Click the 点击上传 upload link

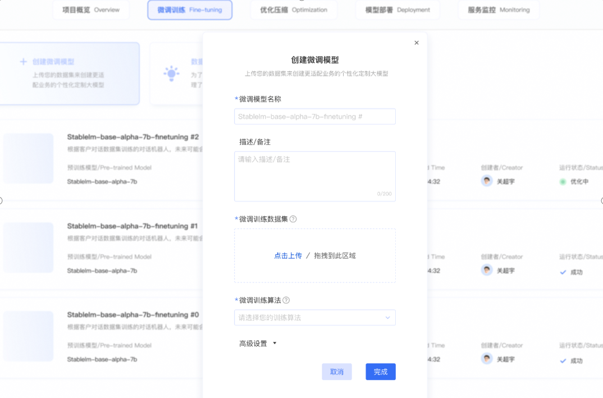click(288, 255)
